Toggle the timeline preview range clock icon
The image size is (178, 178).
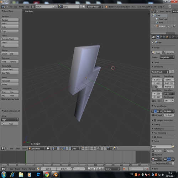[x=38, y=169]
